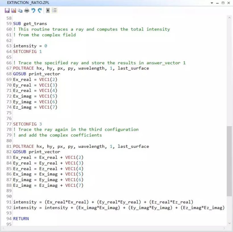Viewport: 233px width, 232px height.
Task: Redo the last undone edit
Action: tap(40, 11)
